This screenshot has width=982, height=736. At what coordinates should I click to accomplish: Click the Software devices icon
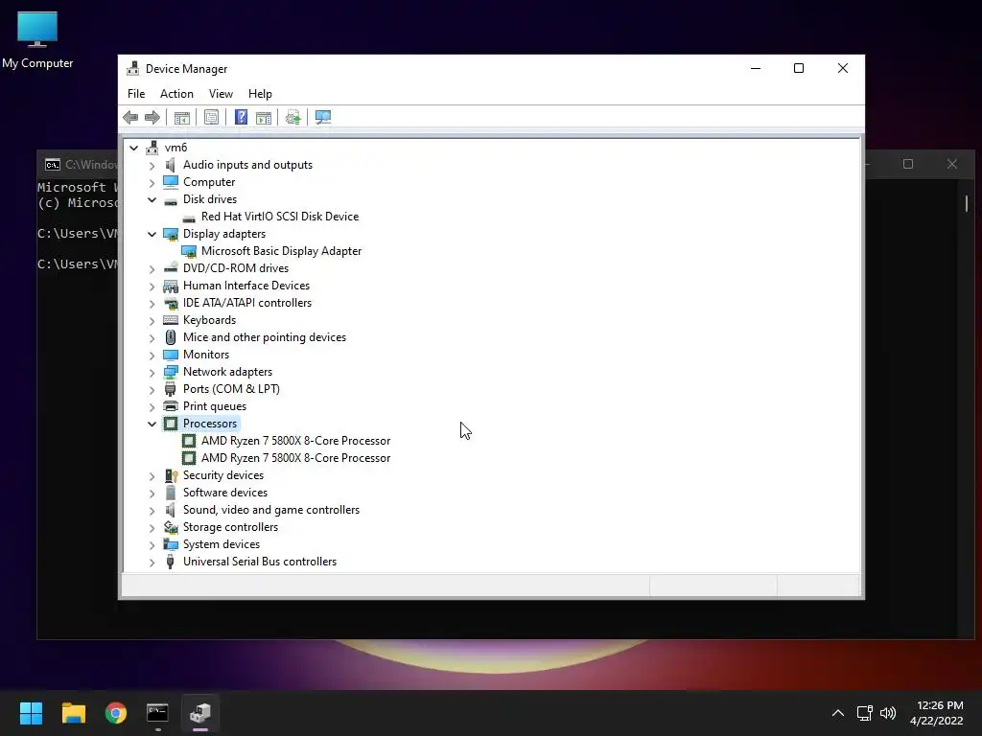171,493
